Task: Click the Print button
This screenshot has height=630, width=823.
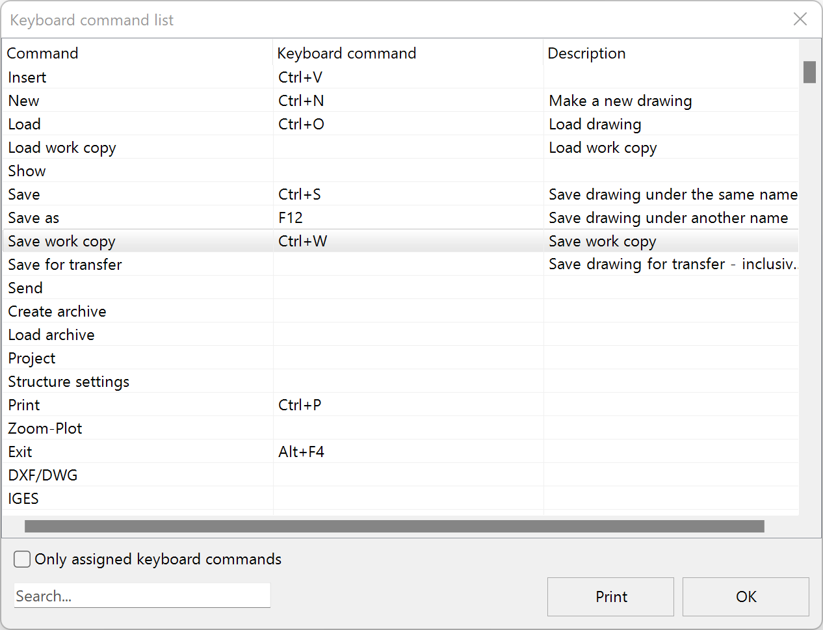Action: coord(610,596)
